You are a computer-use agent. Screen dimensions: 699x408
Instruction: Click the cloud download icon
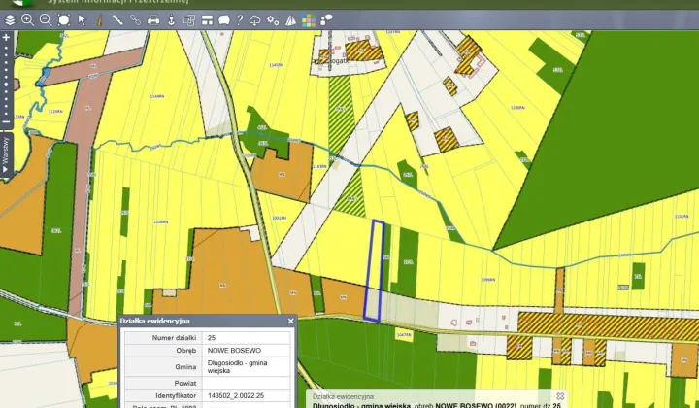255,19
